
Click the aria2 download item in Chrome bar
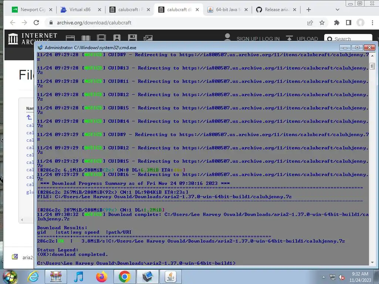[x=22, y=257]
